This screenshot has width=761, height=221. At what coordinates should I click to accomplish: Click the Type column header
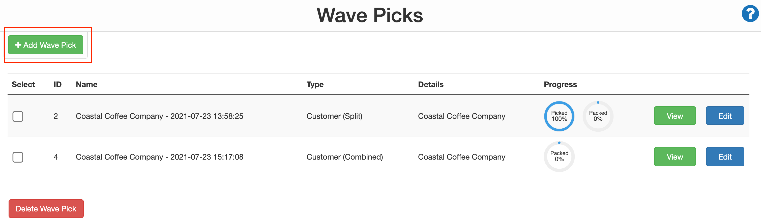point(315,84)
